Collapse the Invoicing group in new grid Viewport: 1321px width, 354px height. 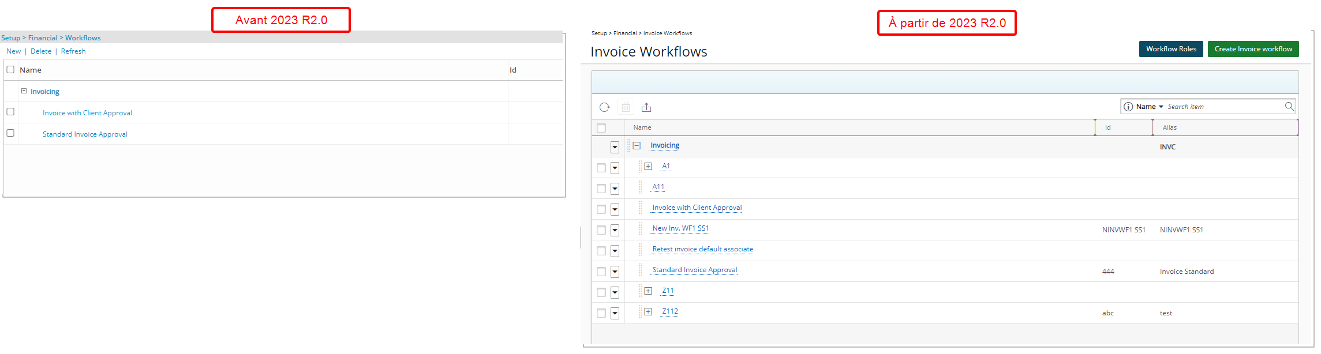point(637,145)
